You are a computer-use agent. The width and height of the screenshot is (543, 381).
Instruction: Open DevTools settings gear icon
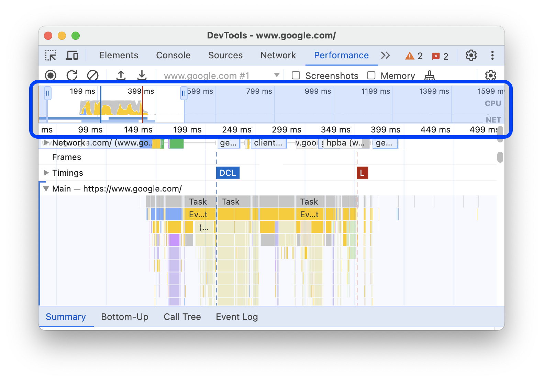pyautogui.click(x=471, y=55)
